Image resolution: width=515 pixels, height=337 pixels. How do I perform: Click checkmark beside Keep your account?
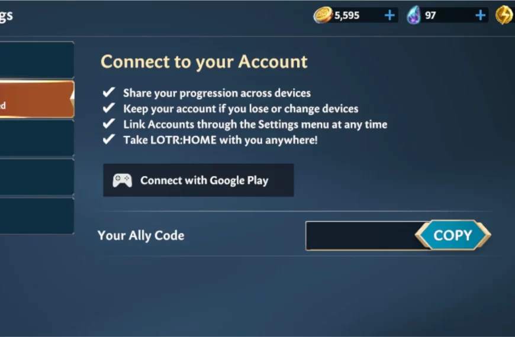(109, 108)
